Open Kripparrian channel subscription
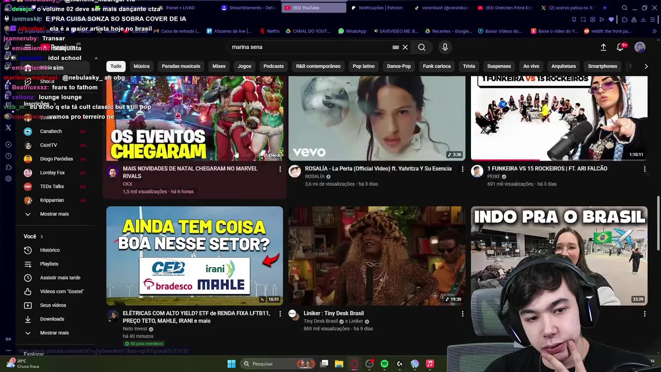661x372 pixels. point(54,200)
